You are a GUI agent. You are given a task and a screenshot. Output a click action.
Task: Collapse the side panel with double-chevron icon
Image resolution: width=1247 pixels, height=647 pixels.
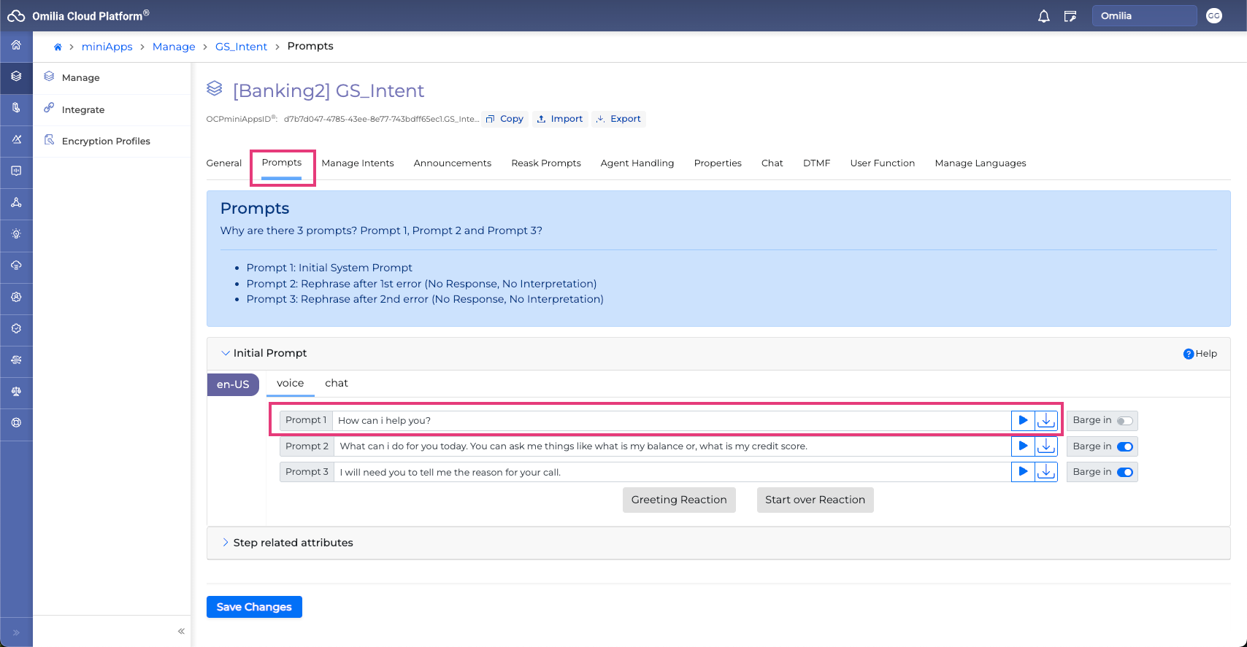[x=181, y=631]
